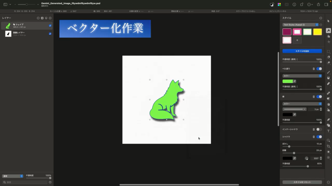Screen dimensions: 332x186
Task: Open the Text Styles (Kawaii 2) dropdown
Action: coord(300,25)
